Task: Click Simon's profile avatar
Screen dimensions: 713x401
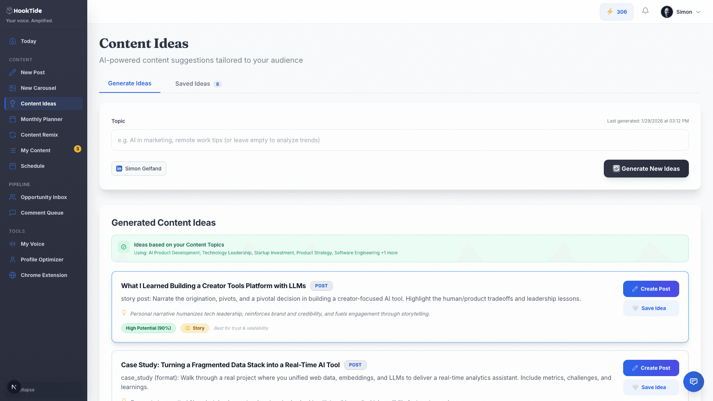Action: click(x=667, y=12)
